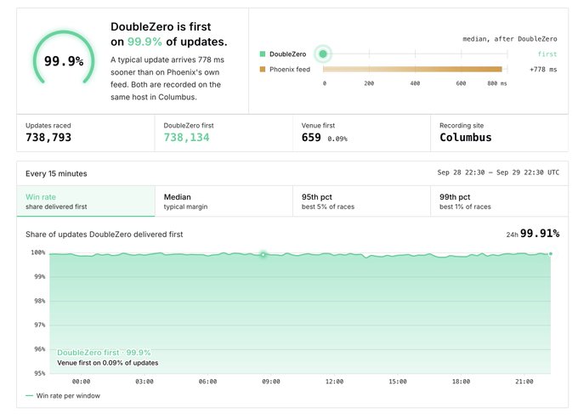Click the 'DoubleZero first · 99.9%' chart annotation

[x=104, y=353]
